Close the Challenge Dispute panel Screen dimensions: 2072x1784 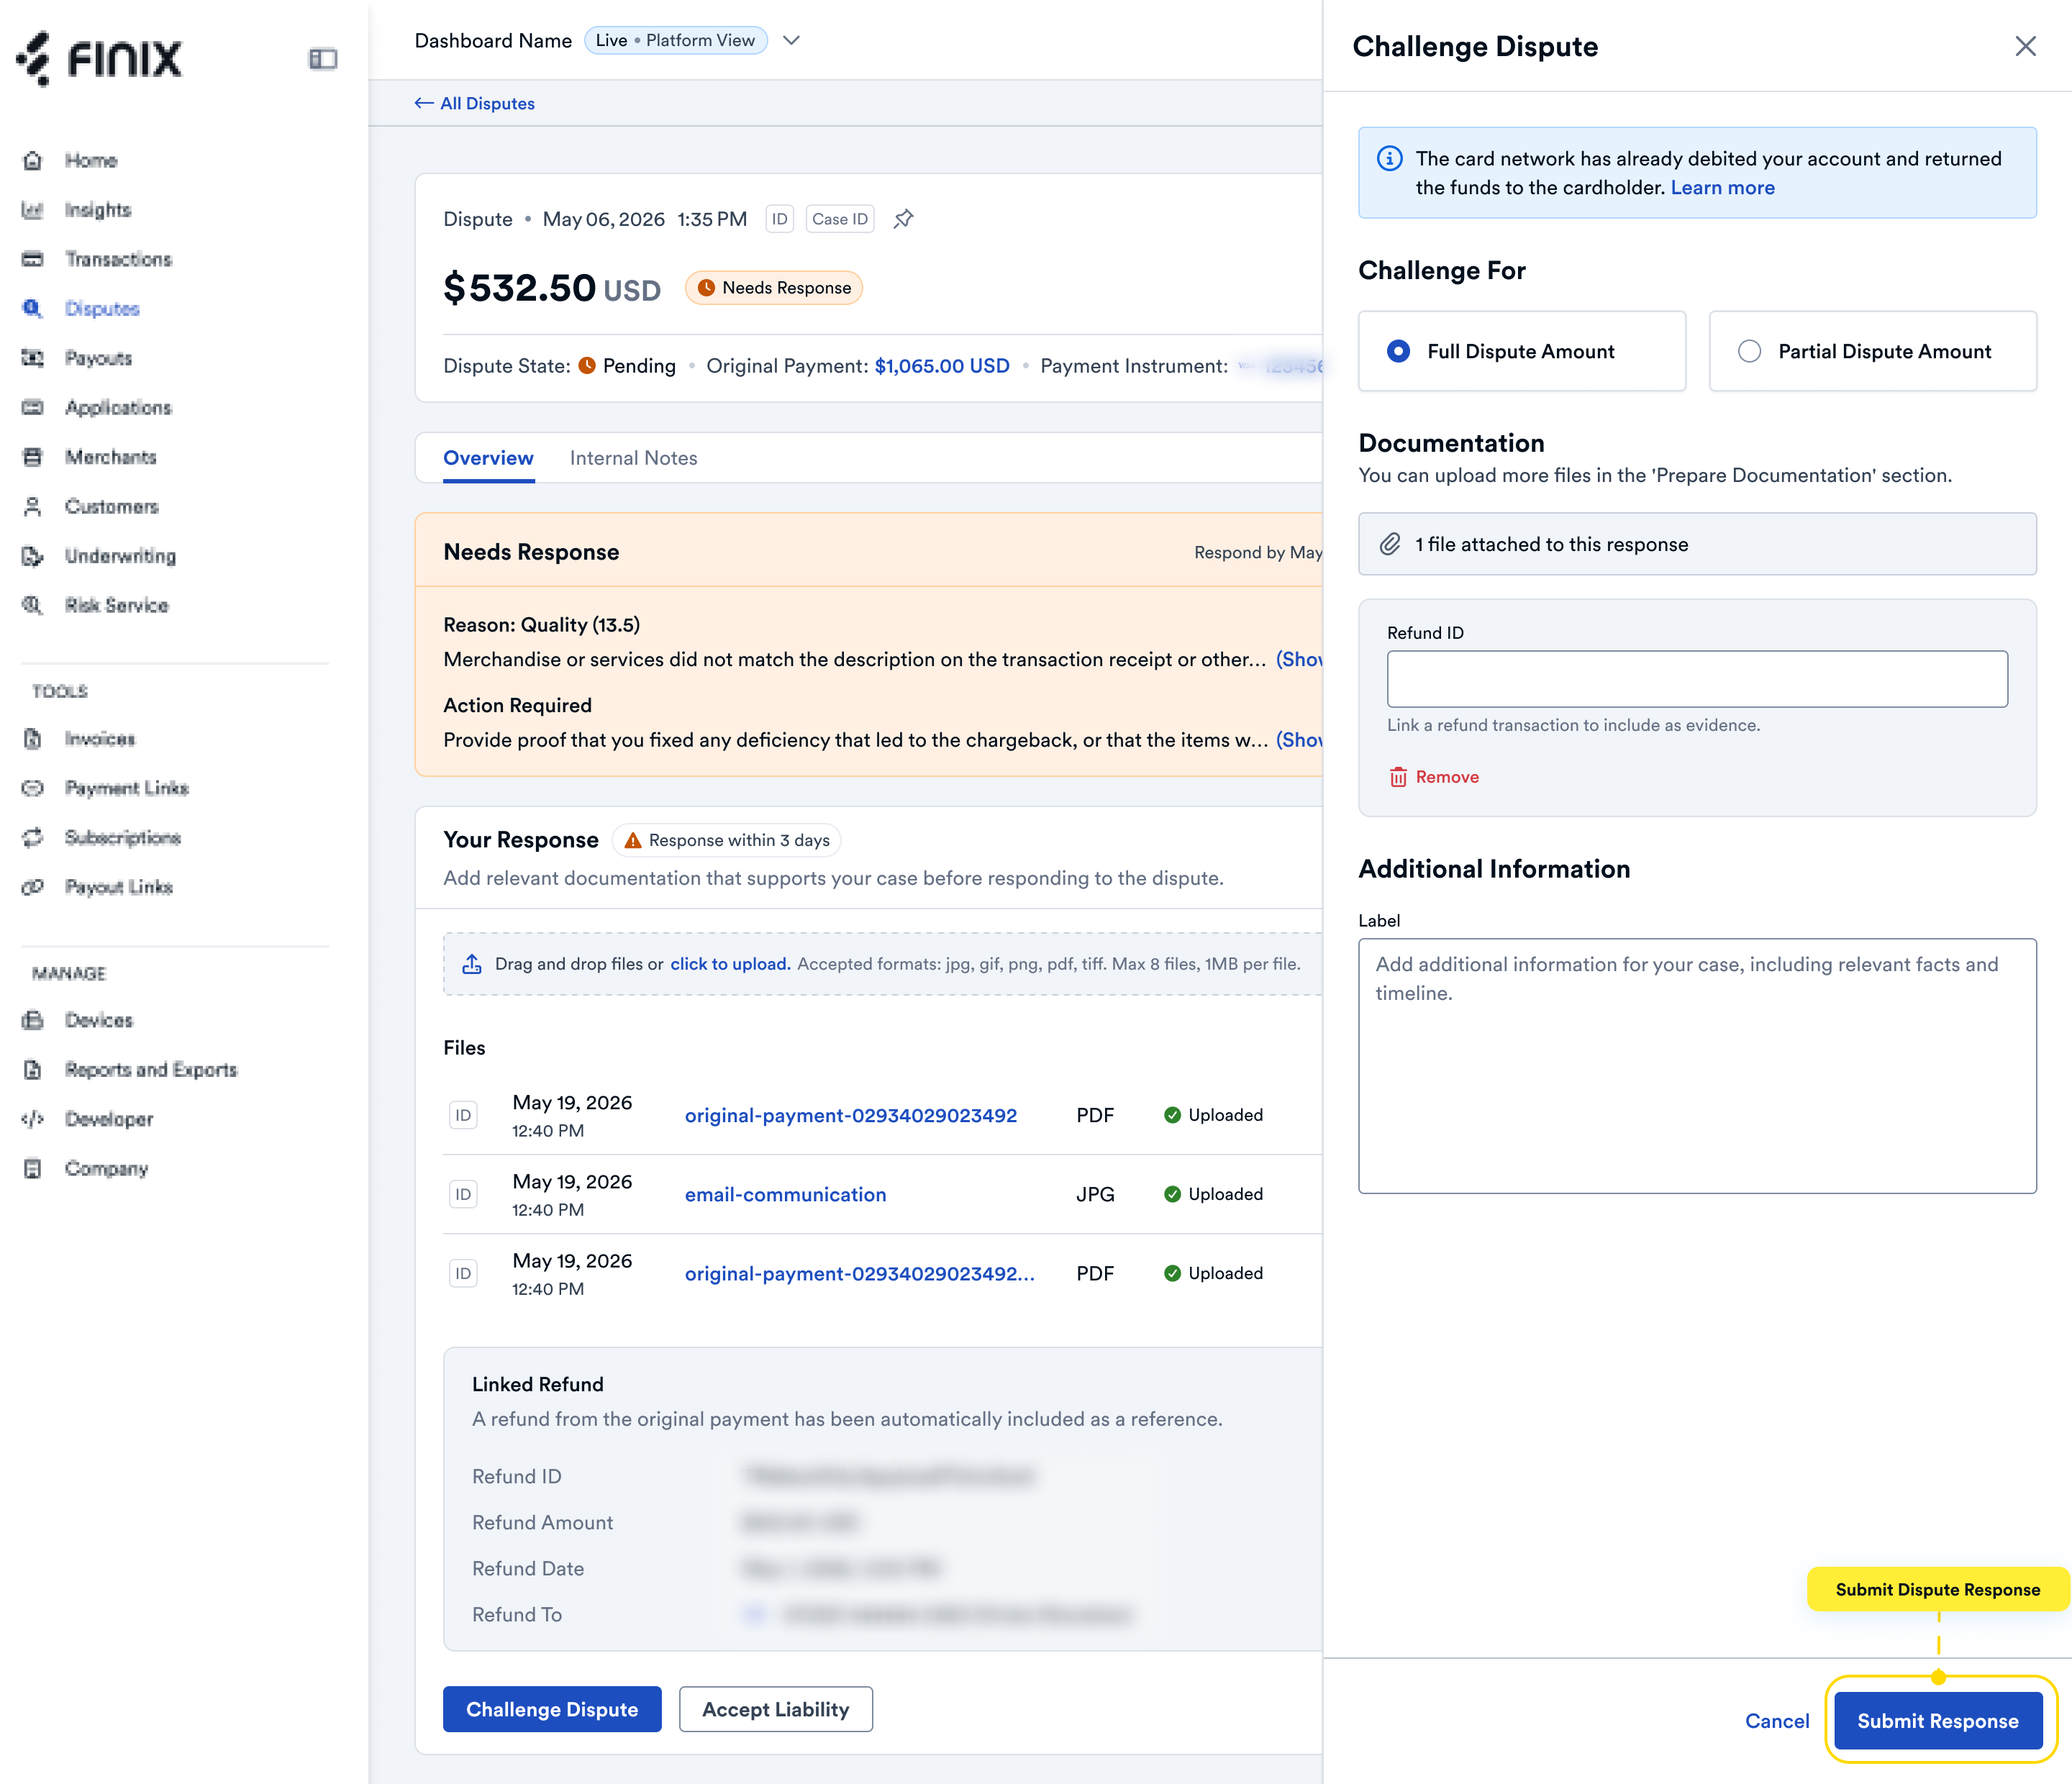(2025, 46)
